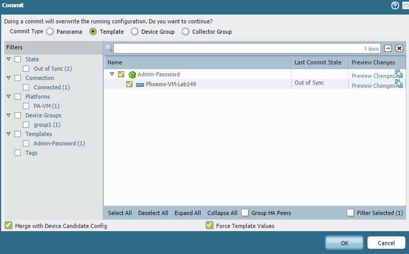Check the Platforms filter checkbox
This screenshot has width=409, height=254.
18,97
